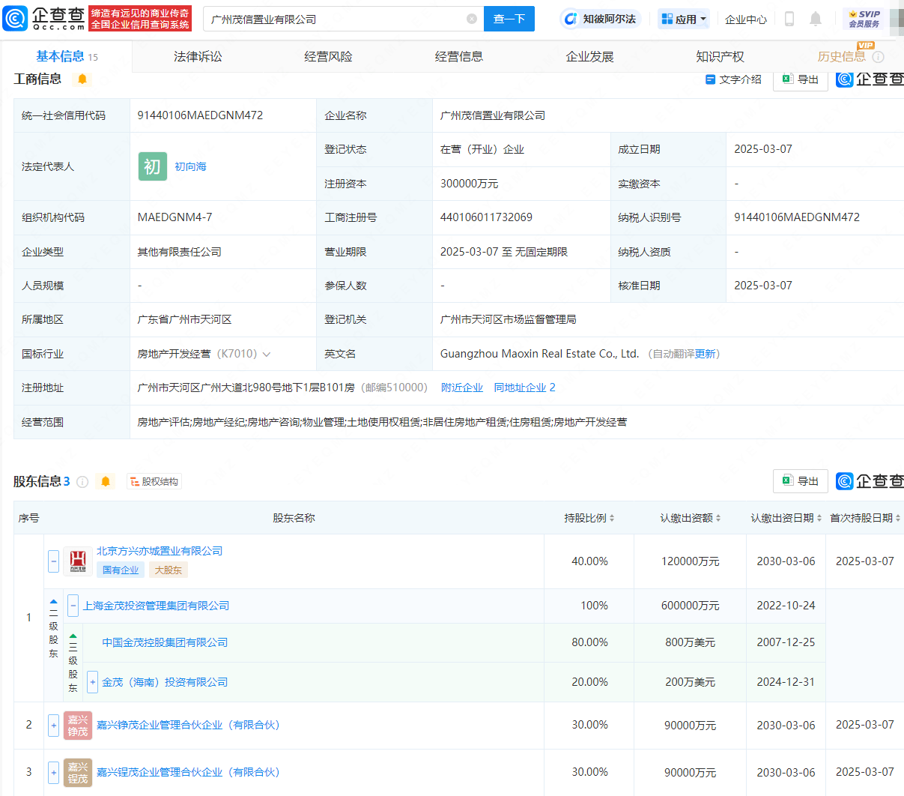904x796 pixels.
Task: Click registered capital 300000万元 value
Action: (x=469, y=184)
